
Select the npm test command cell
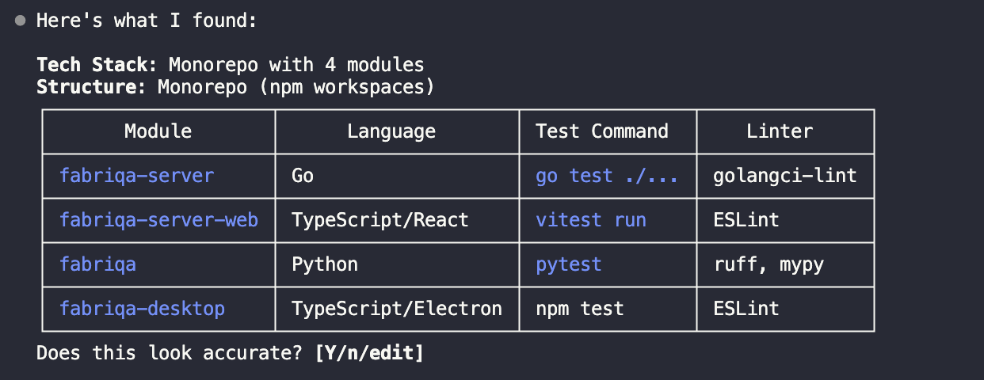(580, 308)
